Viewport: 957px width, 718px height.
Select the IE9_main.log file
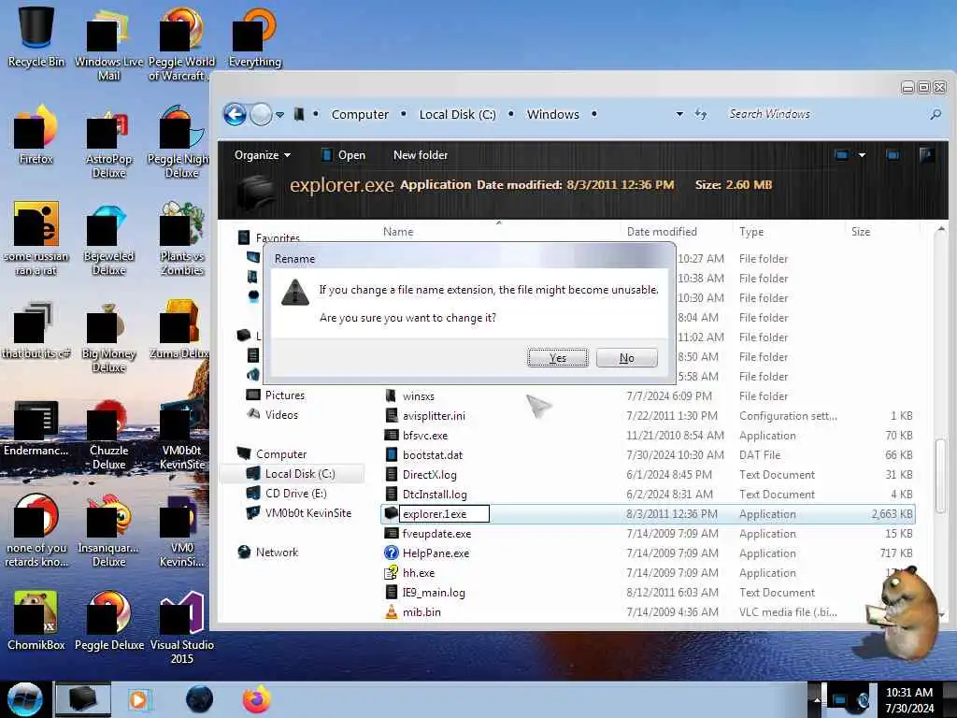click(x=434, y=592)
